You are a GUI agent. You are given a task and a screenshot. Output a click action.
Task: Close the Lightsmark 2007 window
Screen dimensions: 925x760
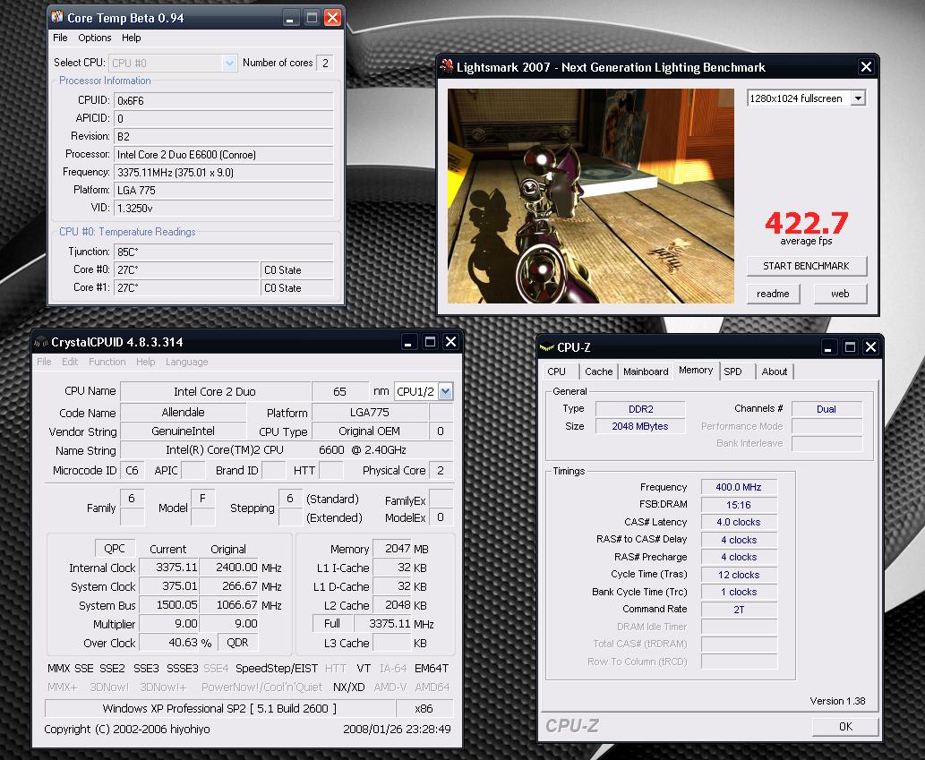[865, 67]
